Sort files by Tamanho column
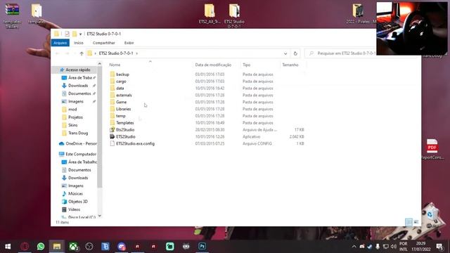Screen dimensions: 450x253 [x=290, y=65]
